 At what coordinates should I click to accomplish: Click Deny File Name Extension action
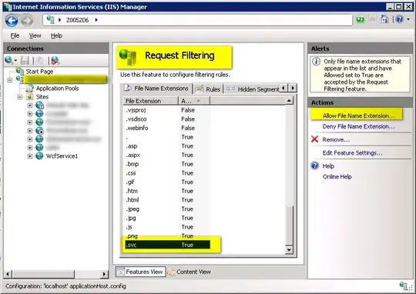pos(358,126)
